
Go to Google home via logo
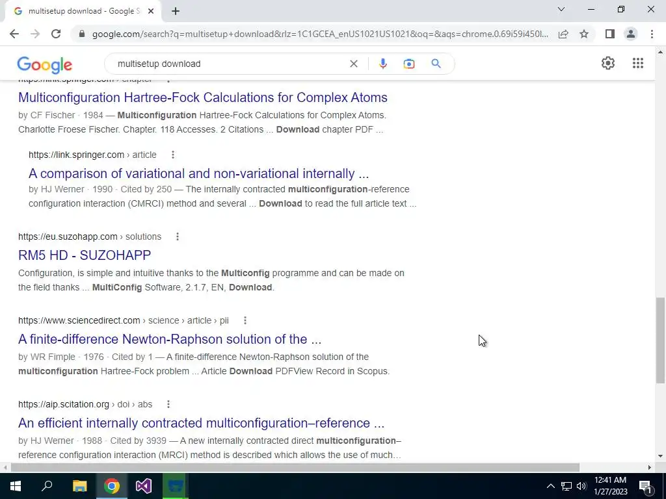pyautogui.click(x=45, y=65)
